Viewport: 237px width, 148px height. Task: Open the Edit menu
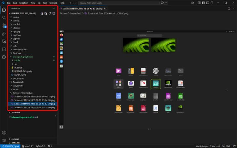point(15,3)
